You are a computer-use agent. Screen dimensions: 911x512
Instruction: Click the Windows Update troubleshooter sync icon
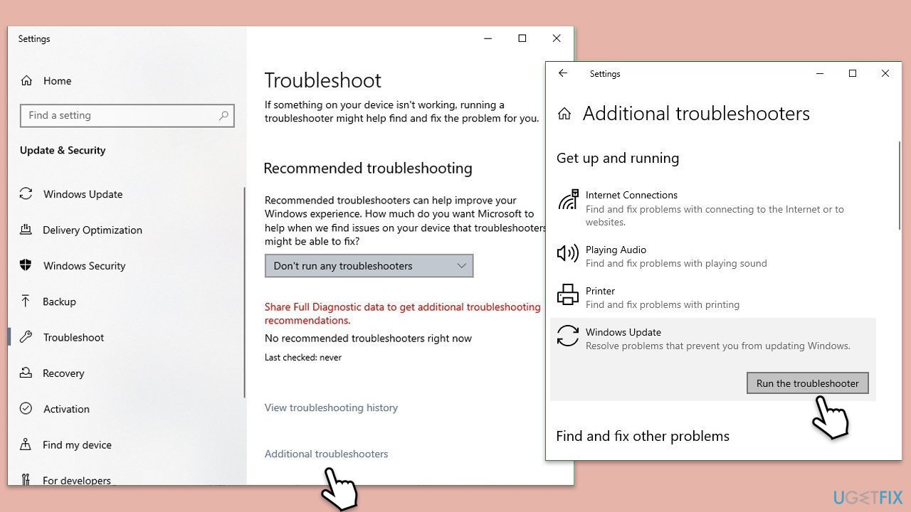click(x=568, y=336)
